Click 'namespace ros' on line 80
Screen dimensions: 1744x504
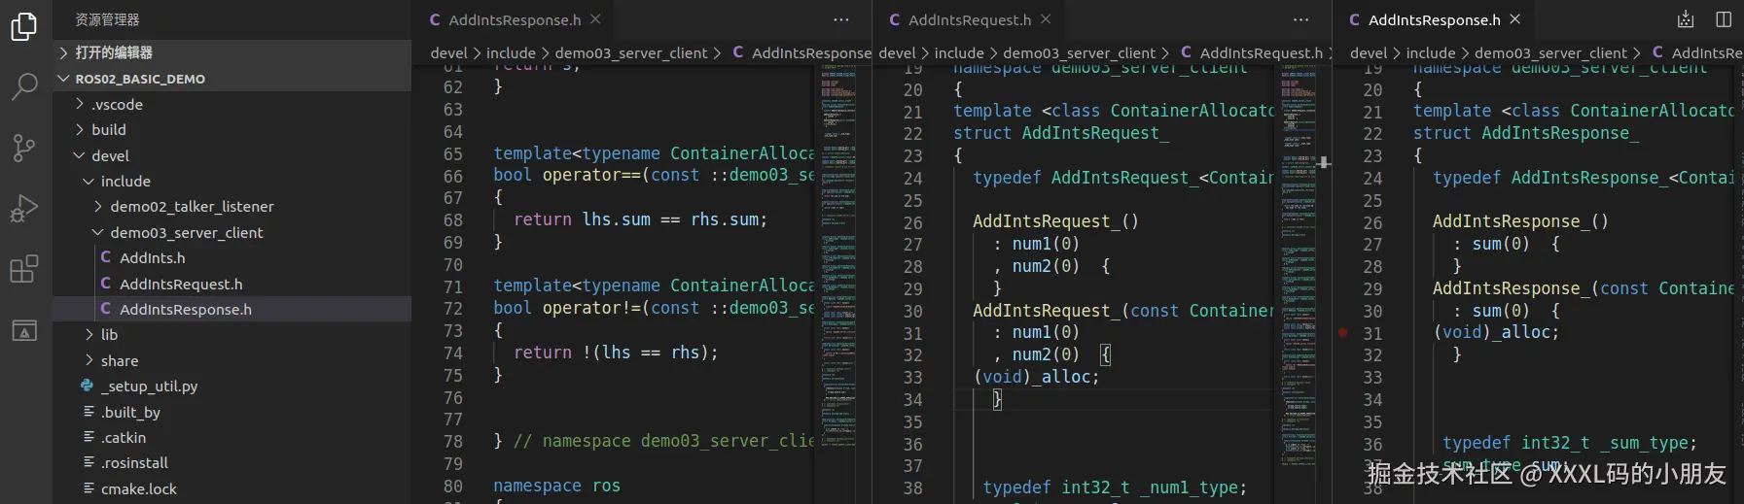556,486
